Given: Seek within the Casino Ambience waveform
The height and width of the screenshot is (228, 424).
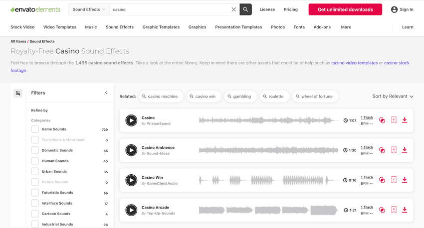Looking at the screenshot, I should pyautogui.click(x=268, y=150).
